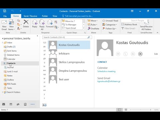Select the Move to: ? quick step
The image size is (160, 120).
click(72, 21)
